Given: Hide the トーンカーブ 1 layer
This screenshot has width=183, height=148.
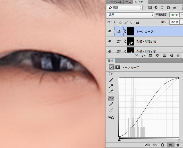Looking at the screenshot, I should [110, 31].
